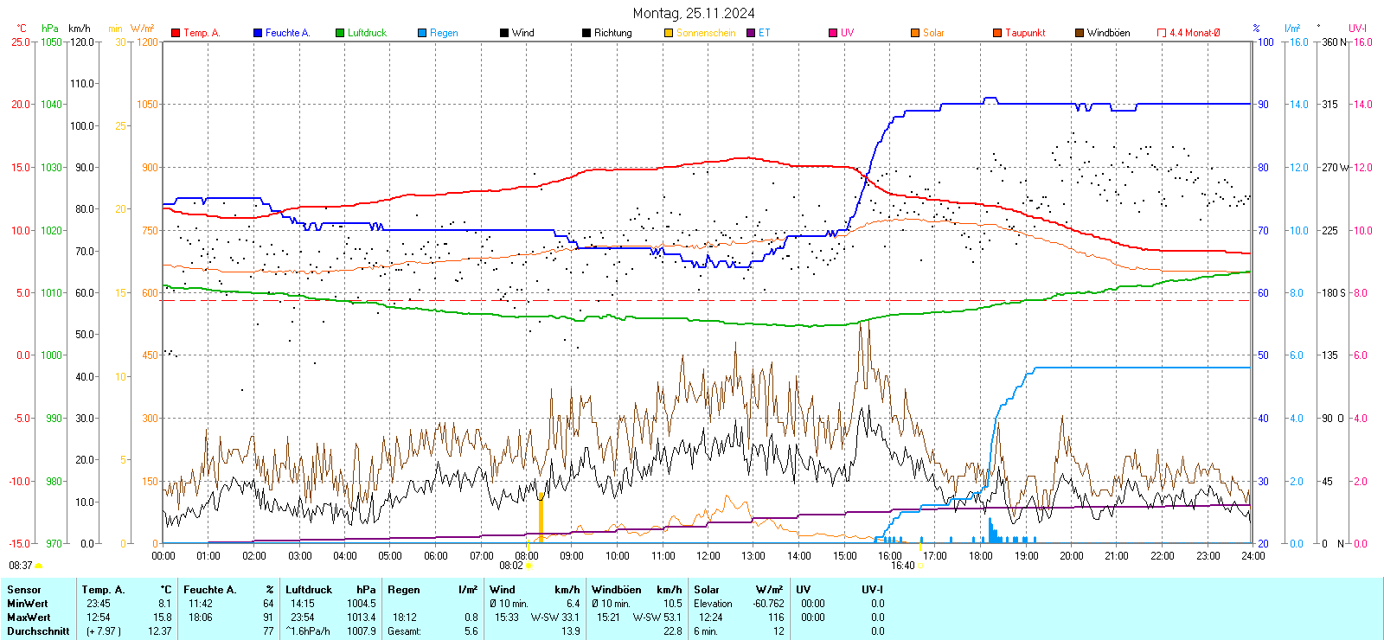Screen dimensions: 1384x640
Task: Click the Windböen km/h table header
Action: click(637, 590)
